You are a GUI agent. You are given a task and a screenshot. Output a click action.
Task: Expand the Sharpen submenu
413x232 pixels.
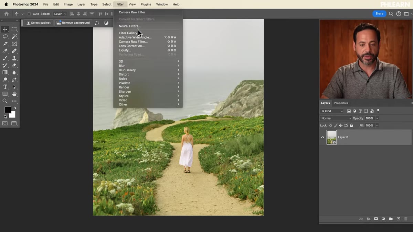(148, 92)
